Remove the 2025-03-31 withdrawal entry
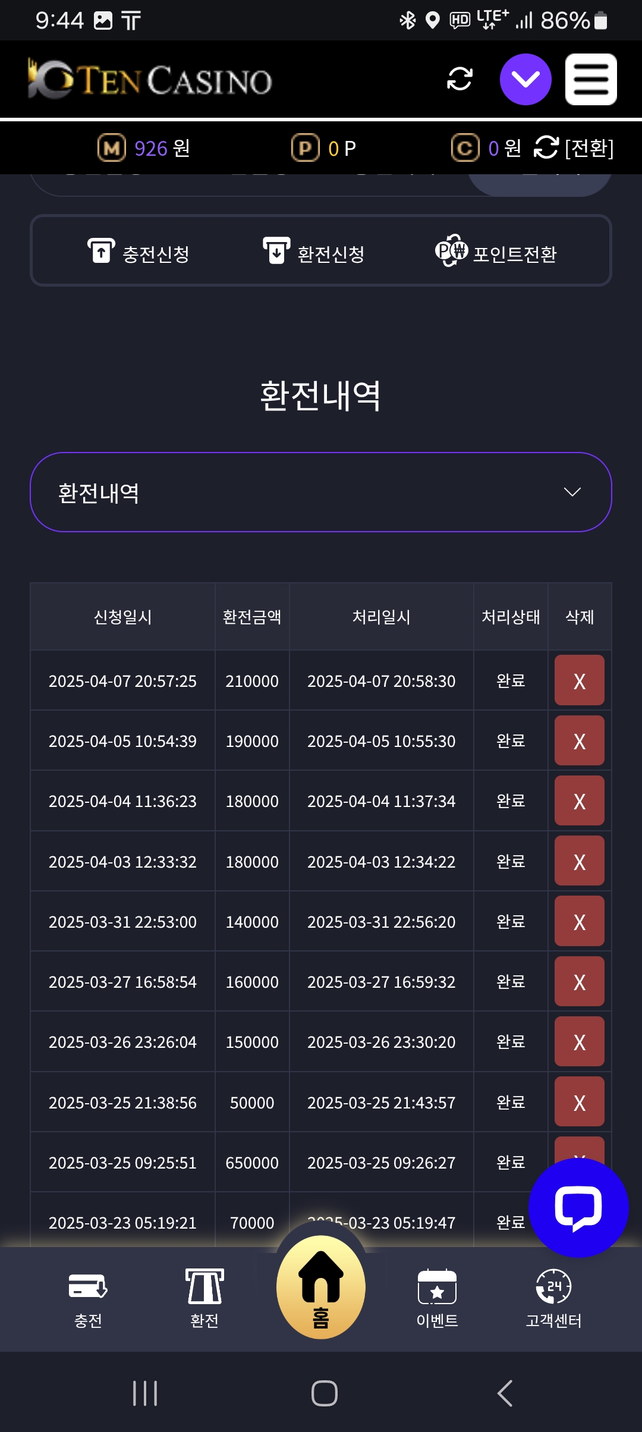 pyautogui.click(x=579, y=921)
